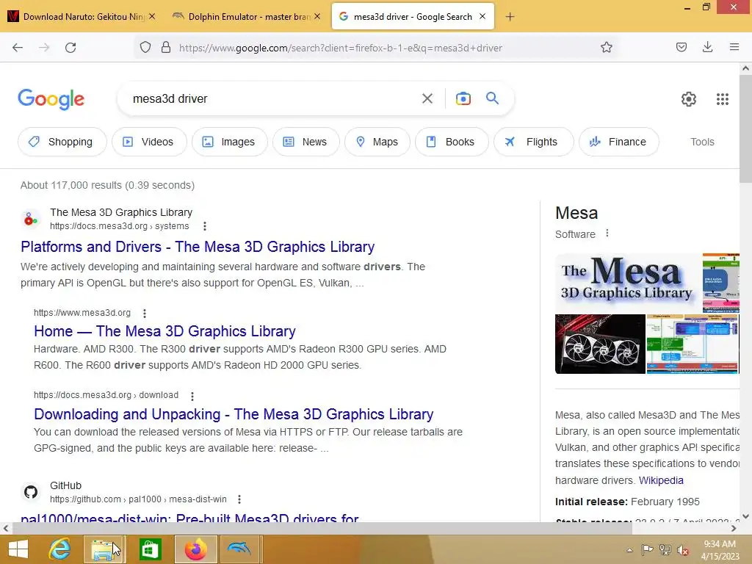Close the Dolphin Emulator tab

(x=317, y=16)
